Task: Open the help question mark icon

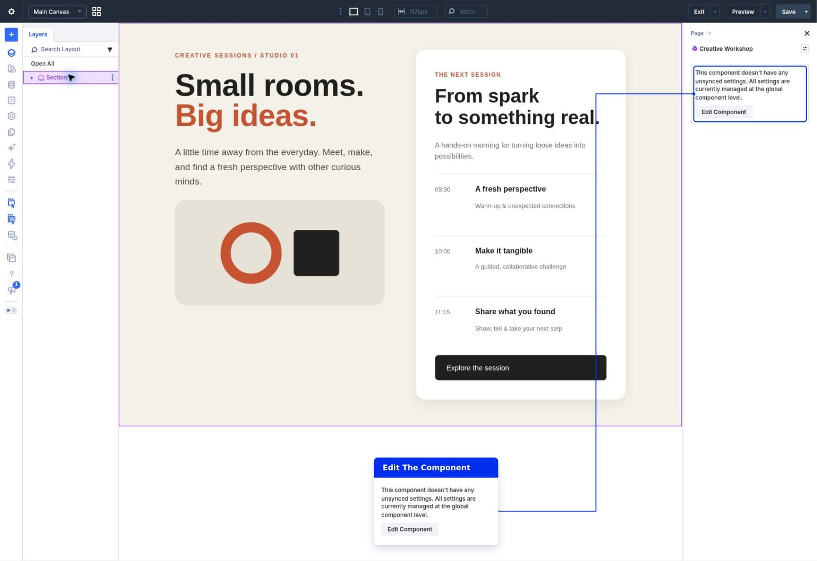Action: (11, 274)
